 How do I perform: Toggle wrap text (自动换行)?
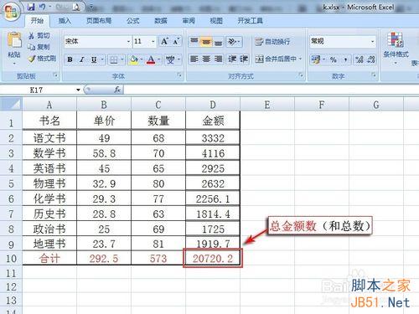tap(272, 42)
